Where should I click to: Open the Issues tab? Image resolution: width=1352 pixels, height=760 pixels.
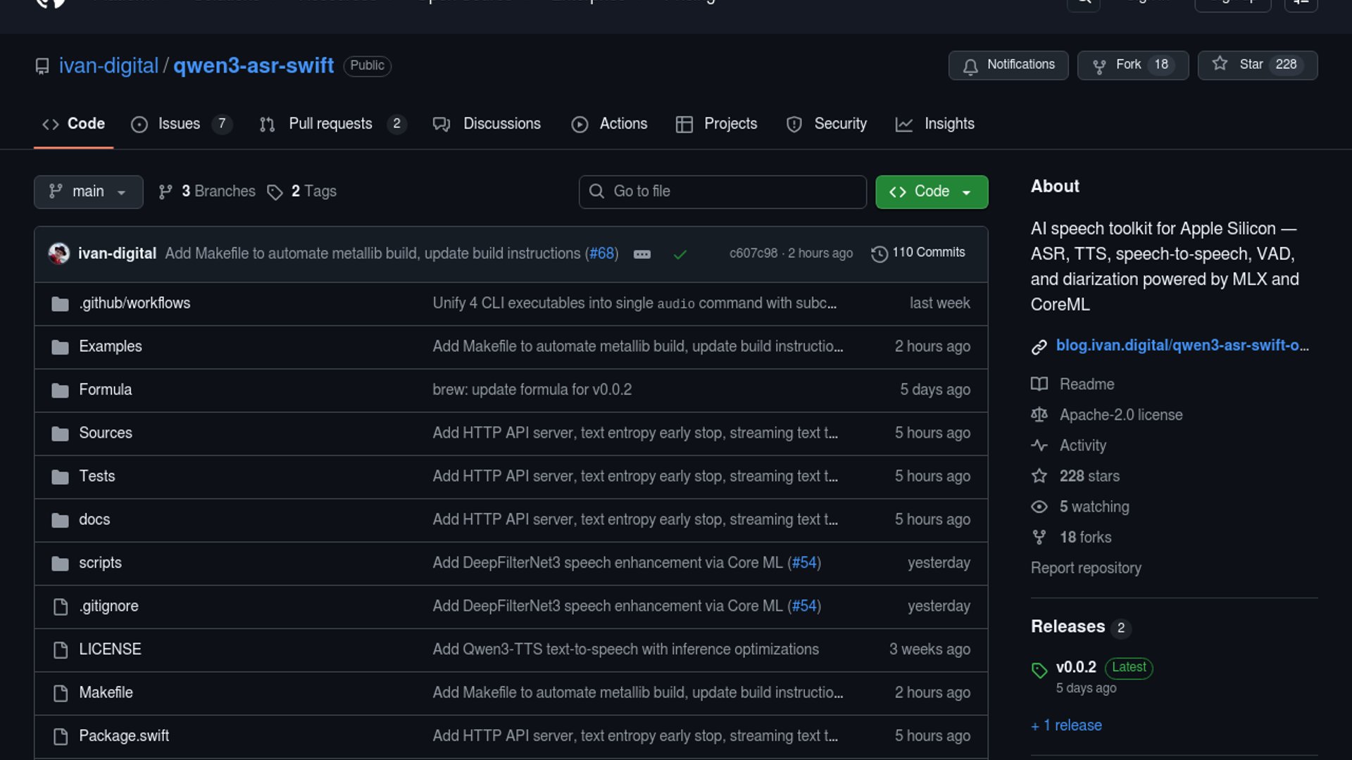tap(180, 124)
